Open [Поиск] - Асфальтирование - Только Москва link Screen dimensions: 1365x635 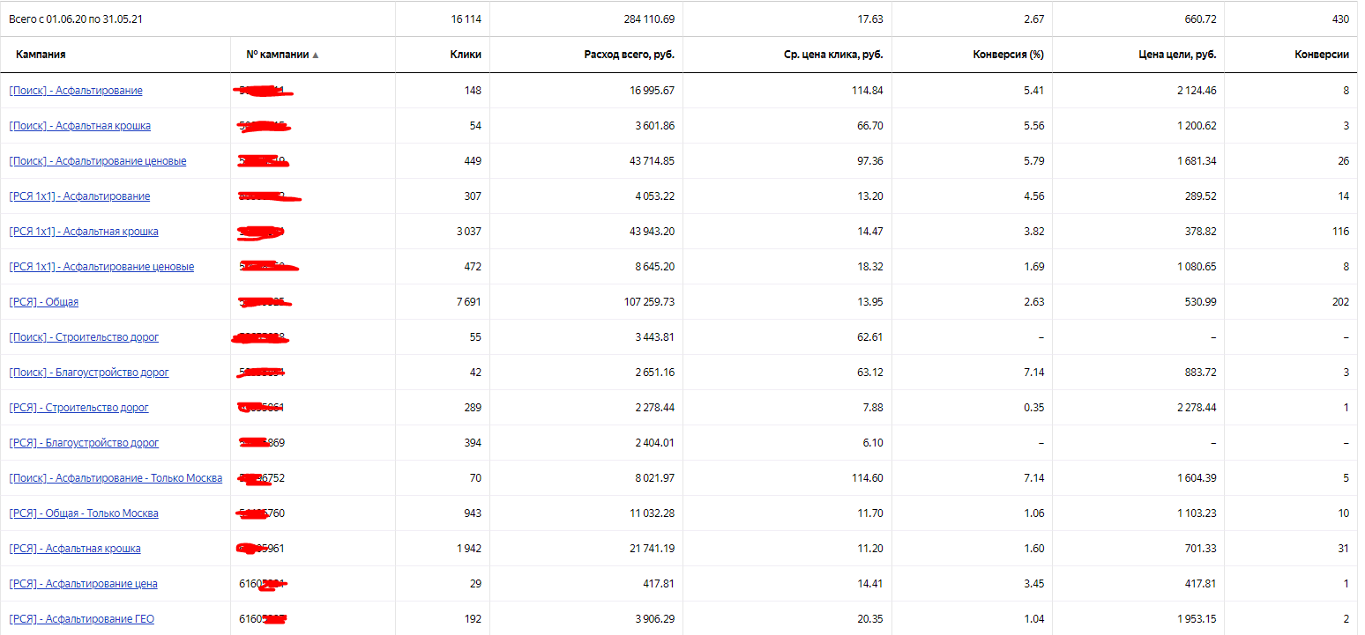116,478
